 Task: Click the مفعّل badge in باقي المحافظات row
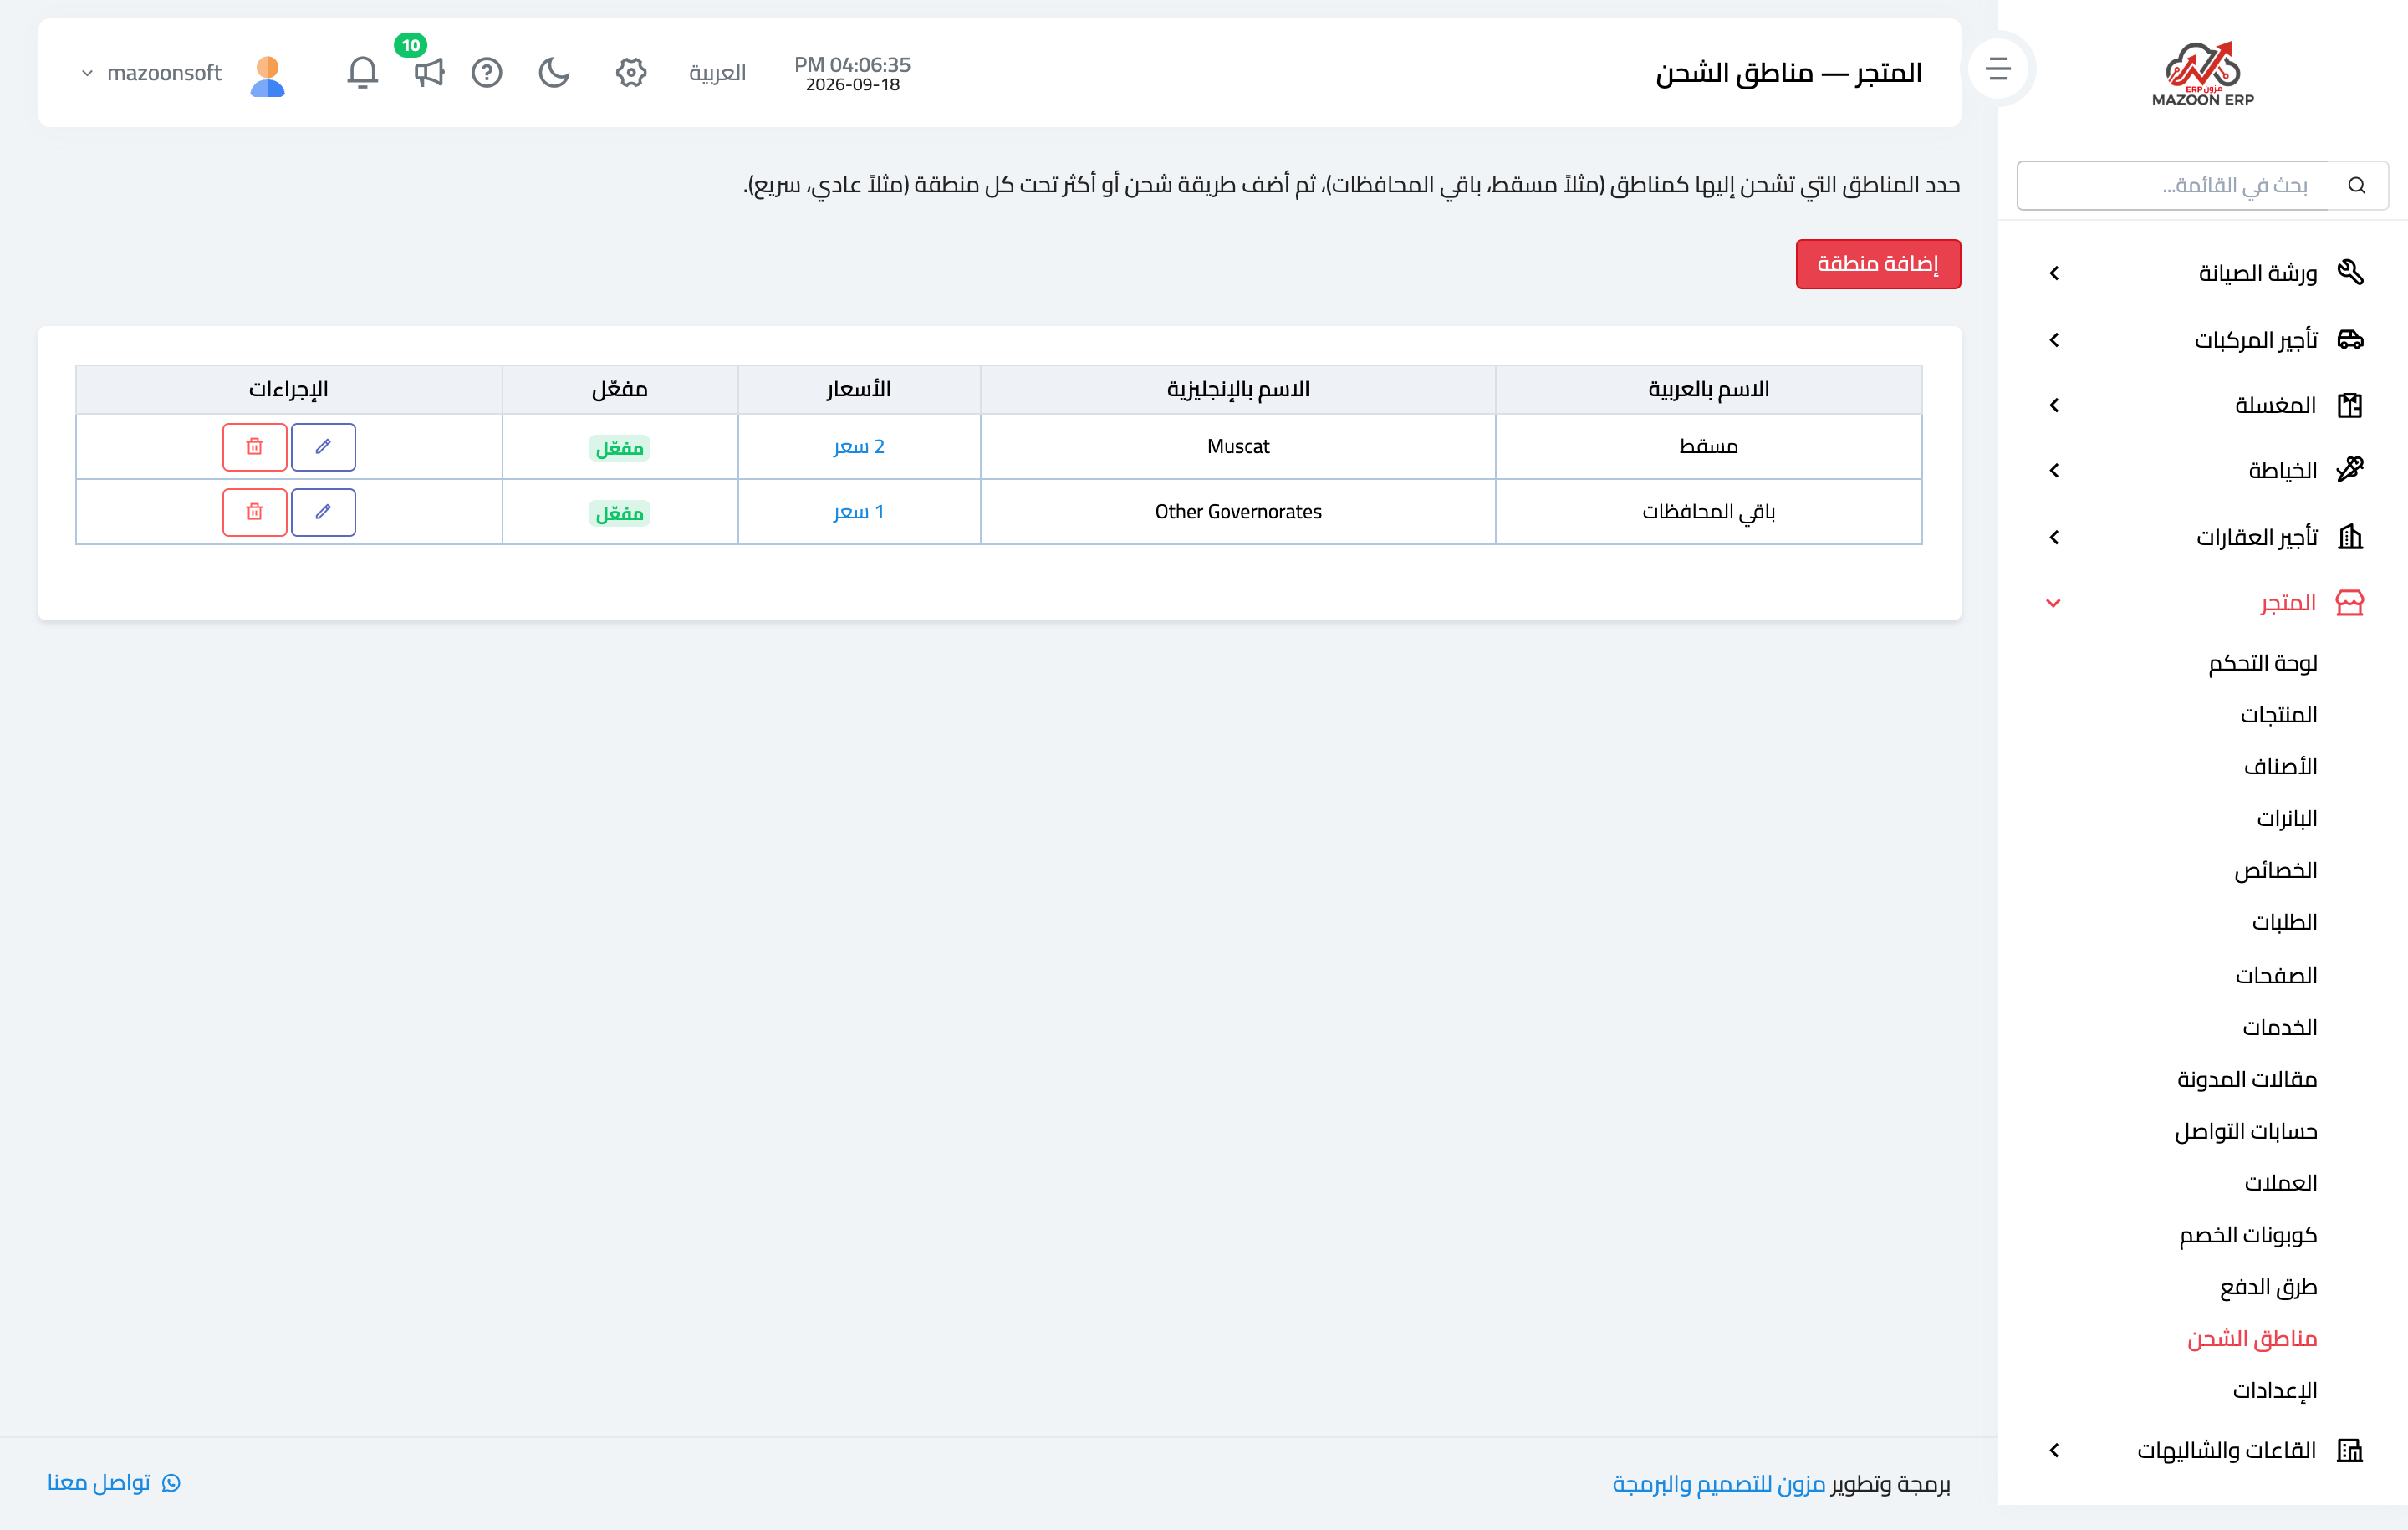coord(620,513)
